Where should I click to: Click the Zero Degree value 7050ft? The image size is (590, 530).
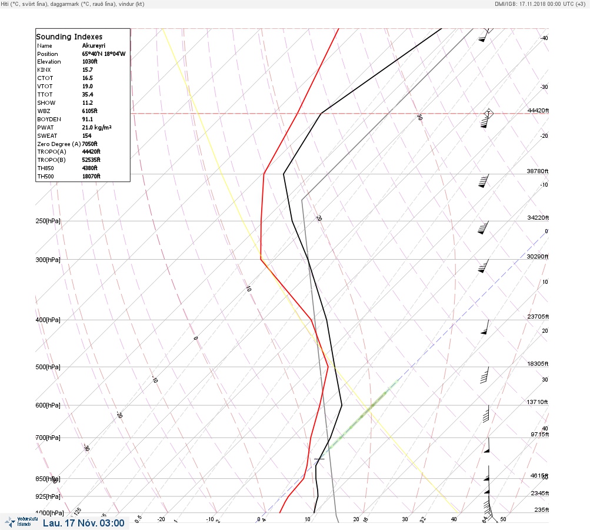(89, 144)
